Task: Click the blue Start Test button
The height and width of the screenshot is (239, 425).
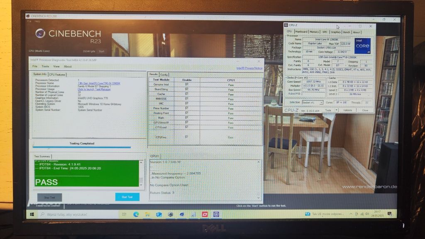Action: (x=127, y=197)
